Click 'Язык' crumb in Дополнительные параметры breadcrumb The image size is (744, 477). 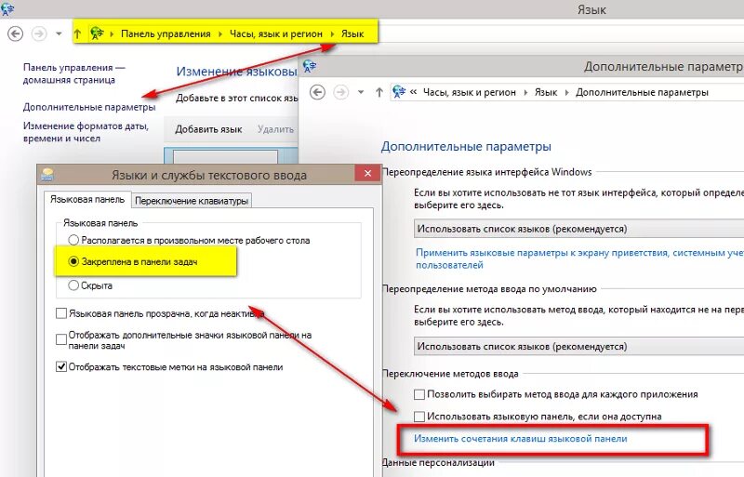click(546, 92)
